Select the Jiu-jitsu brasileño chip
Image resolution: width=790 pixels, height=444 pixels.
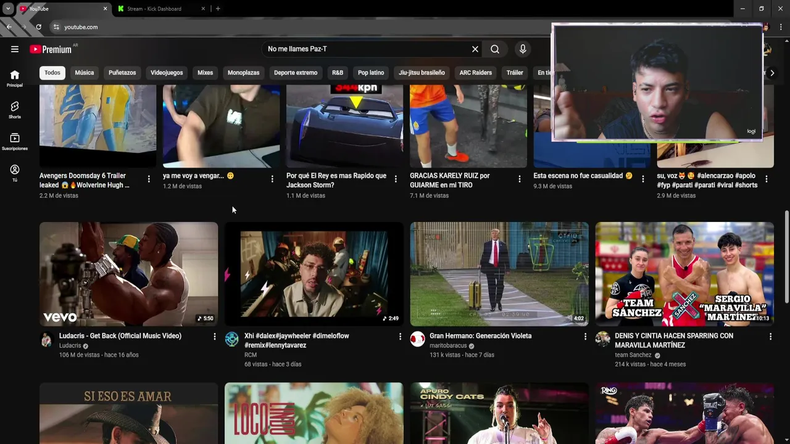[422, 73]
